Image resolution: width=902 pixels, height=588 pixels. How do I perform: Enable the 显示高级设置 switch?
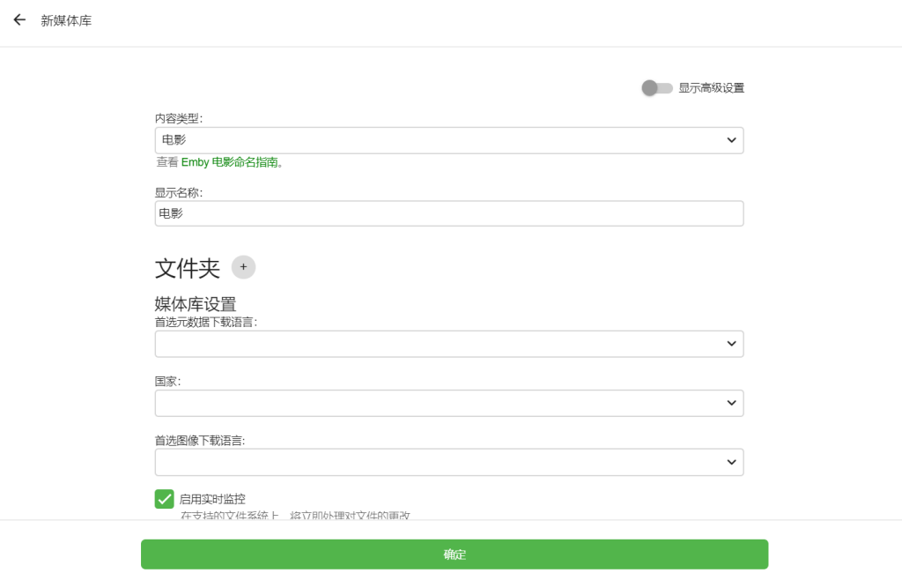point(657,88)
